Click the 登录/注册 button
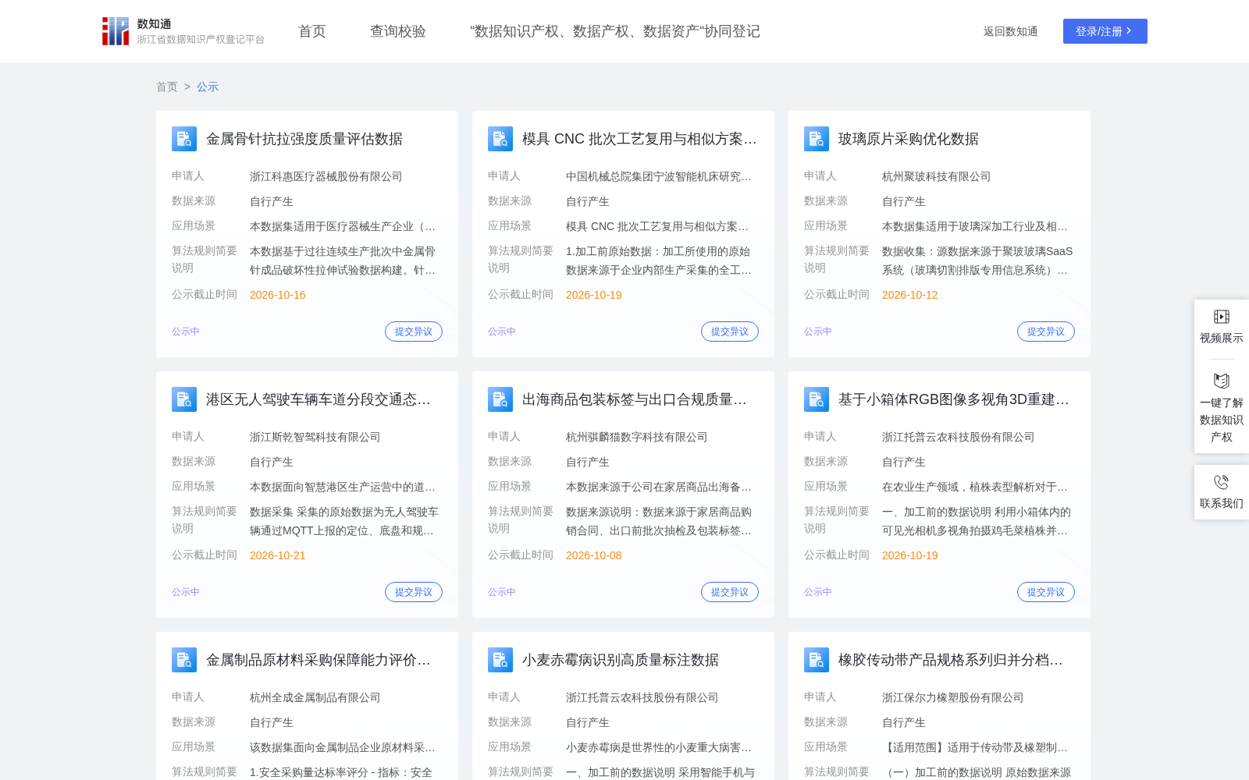This screenshot has height=780, width=1249. tap(1105, 31)
